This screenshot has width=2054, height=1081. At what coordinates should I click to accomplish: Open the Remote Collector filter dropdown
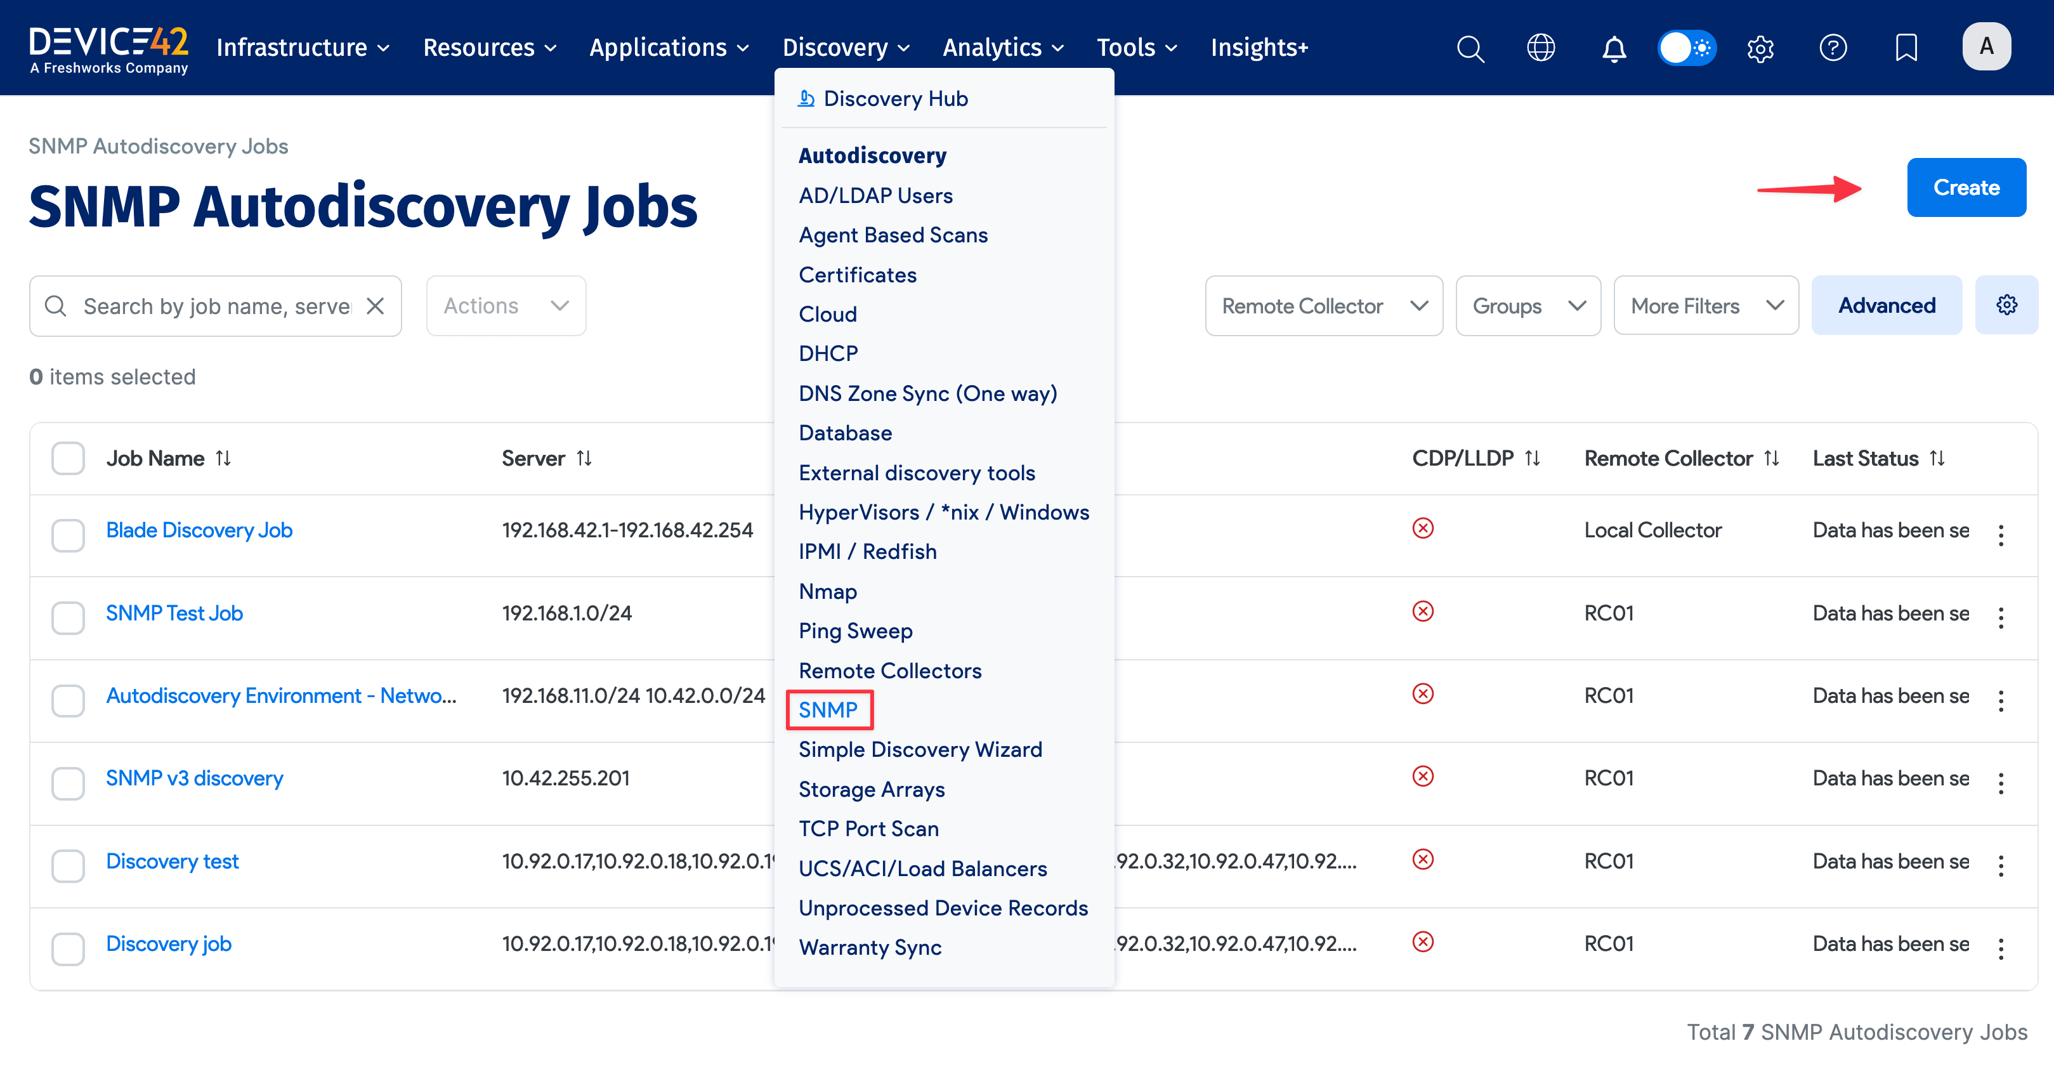pyautogui.click(x=1324, y=305)
